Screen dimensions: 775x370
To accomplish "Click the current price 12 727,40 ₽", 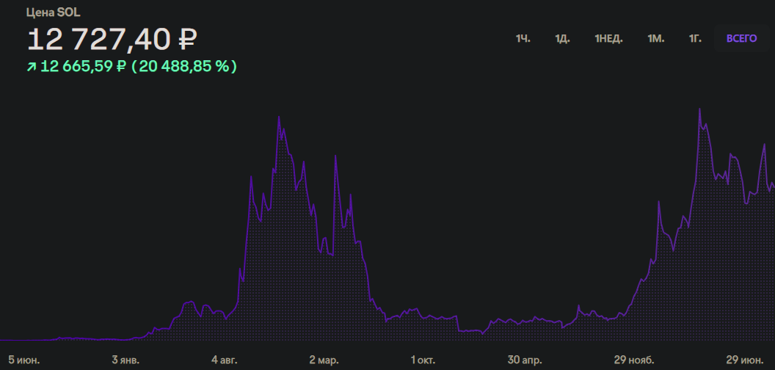I will coord(112,40).
